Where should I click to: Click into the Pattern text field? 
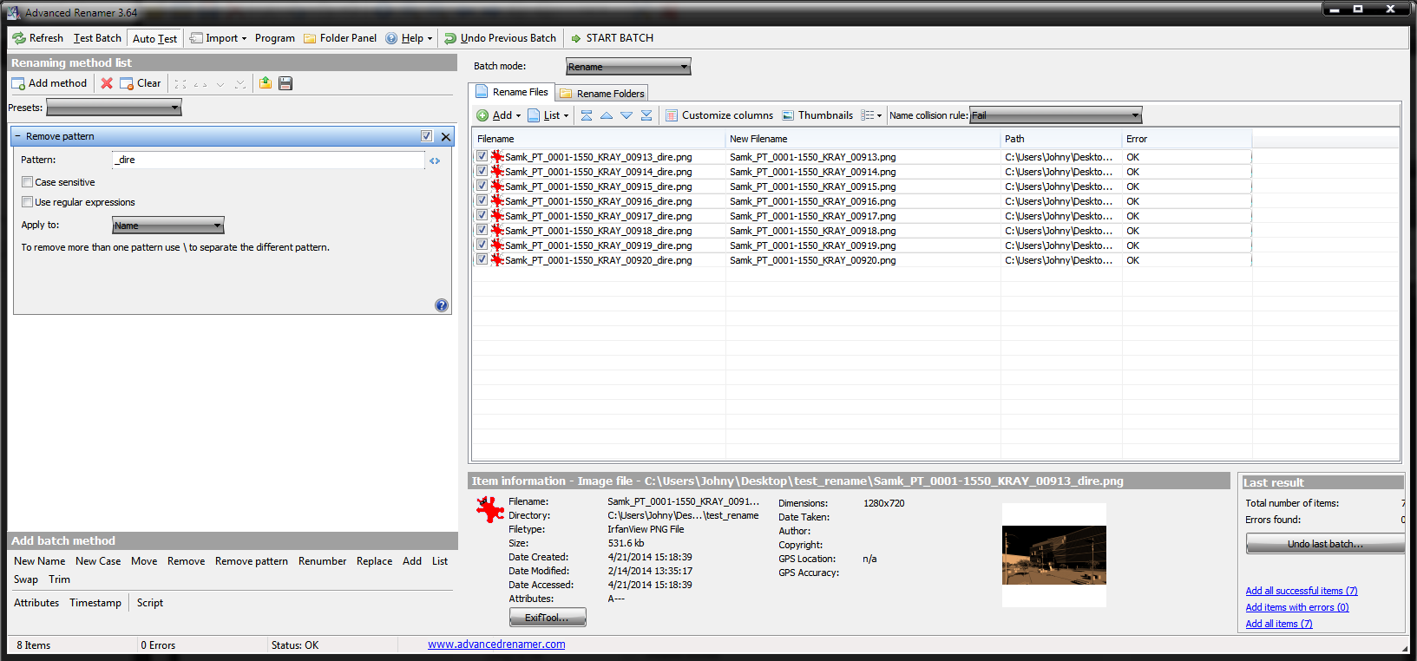tap(269, 160)
